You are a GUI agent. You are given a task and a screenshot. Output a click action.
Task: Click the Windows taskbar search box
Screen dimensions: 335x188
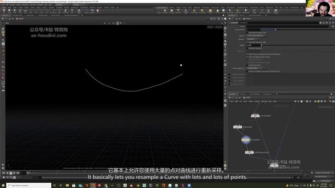pos(29,185)
